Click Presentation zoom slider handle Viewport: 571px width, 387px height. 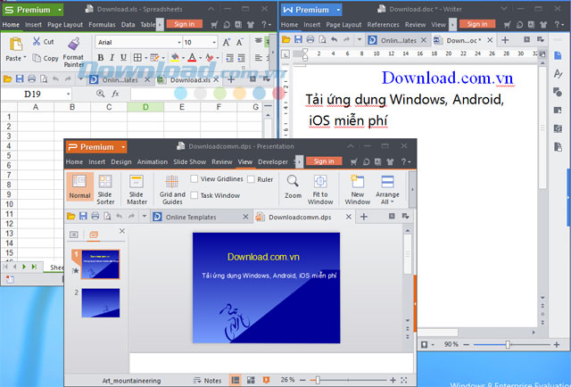318,381
